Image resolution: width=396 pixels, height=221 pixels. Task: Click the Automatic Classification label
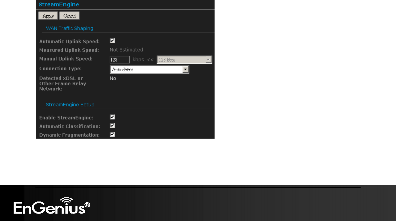tap(70, 126)
